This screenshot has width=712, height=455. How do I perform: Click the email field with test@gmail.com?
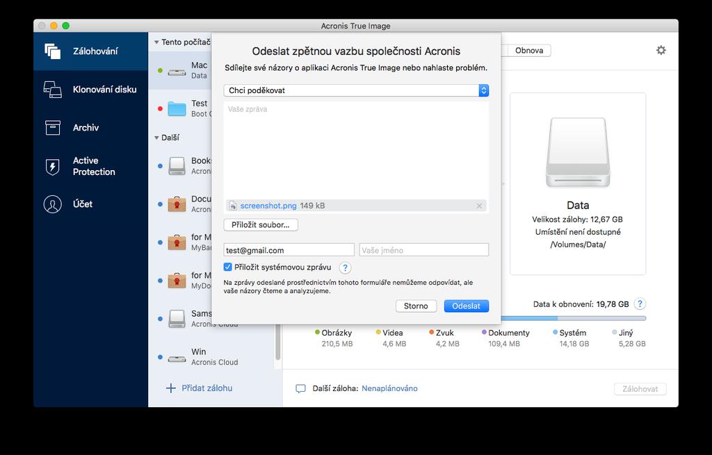(x=289, y=250)
